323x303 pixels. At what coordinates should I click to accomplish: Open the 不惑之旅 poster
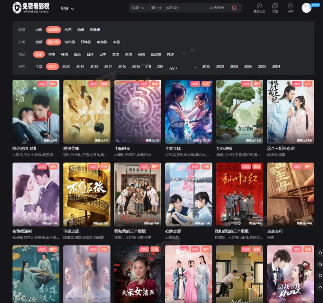point(87,194)
